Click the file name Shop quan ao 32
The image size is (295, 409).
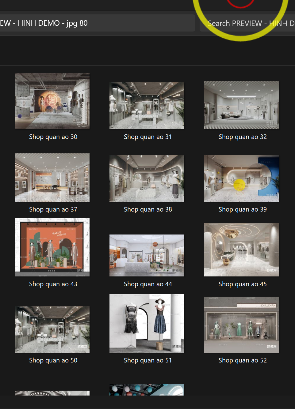click(x=243, y=137)
